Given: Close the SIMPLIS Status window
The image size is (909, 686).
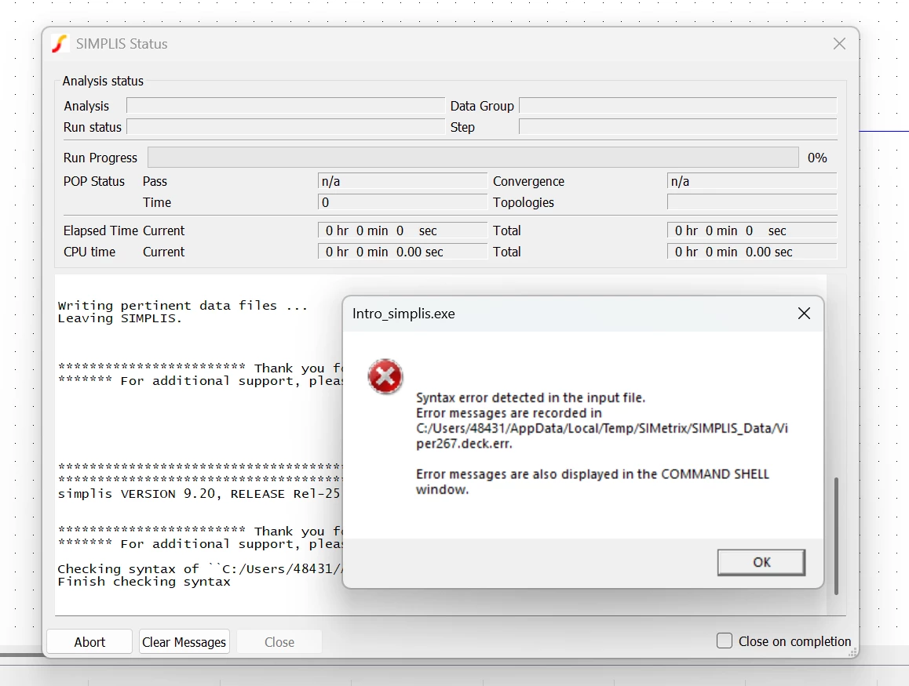Looking at the screenshot, I should [x=839, y=44].
